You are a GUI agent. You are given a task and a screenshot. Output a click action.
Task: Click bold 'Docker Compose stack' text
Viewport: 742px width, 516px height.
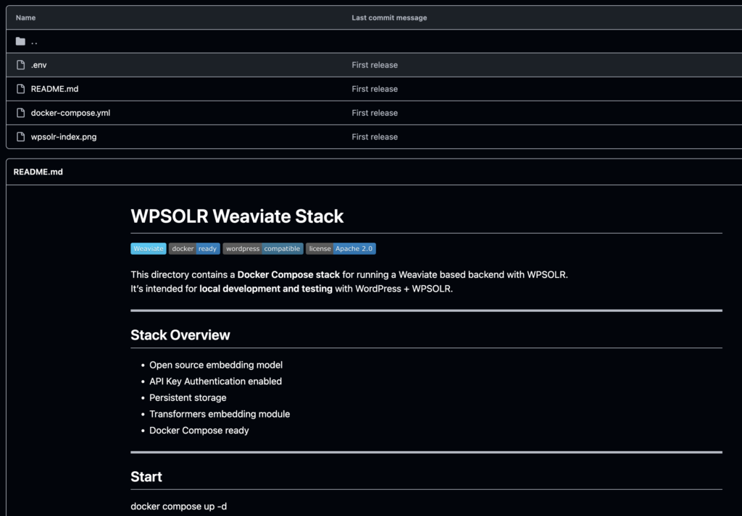coord(288,274)
